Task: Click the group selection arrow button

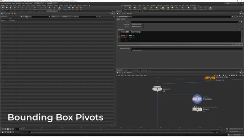Action: (242, 22)
